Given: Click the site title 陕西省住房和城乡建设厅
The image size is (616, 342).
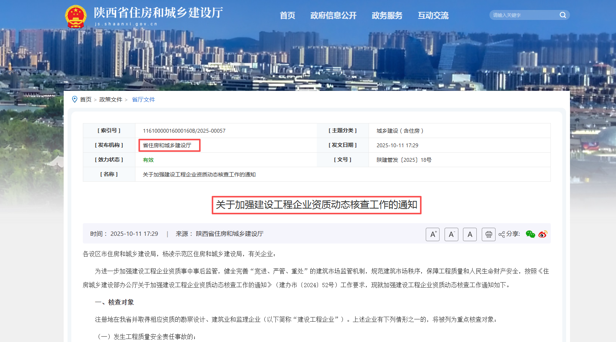Looking at the screenshot, I should point(158,13).
